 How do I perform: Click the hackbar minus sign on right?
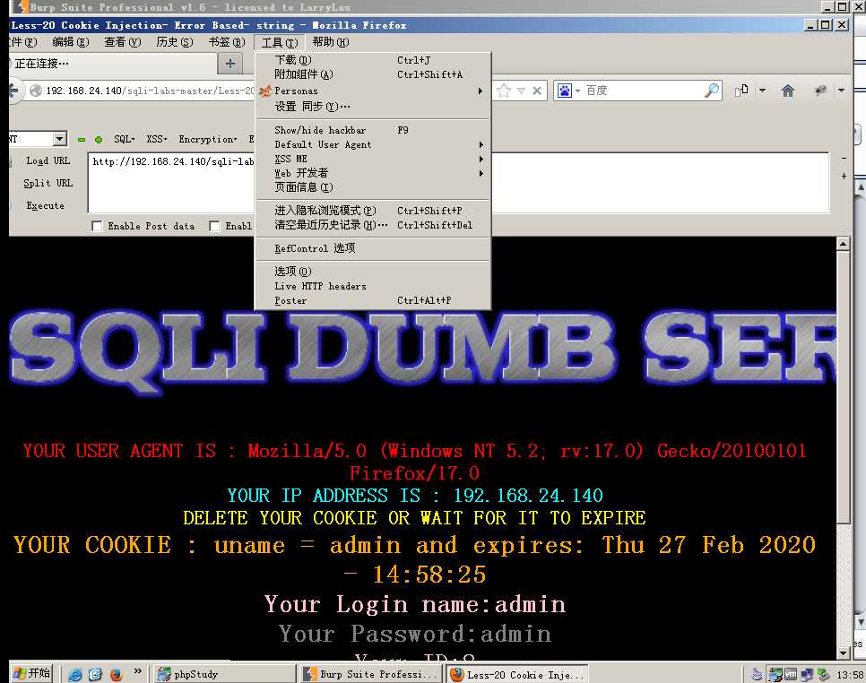[x=844, y=159]
